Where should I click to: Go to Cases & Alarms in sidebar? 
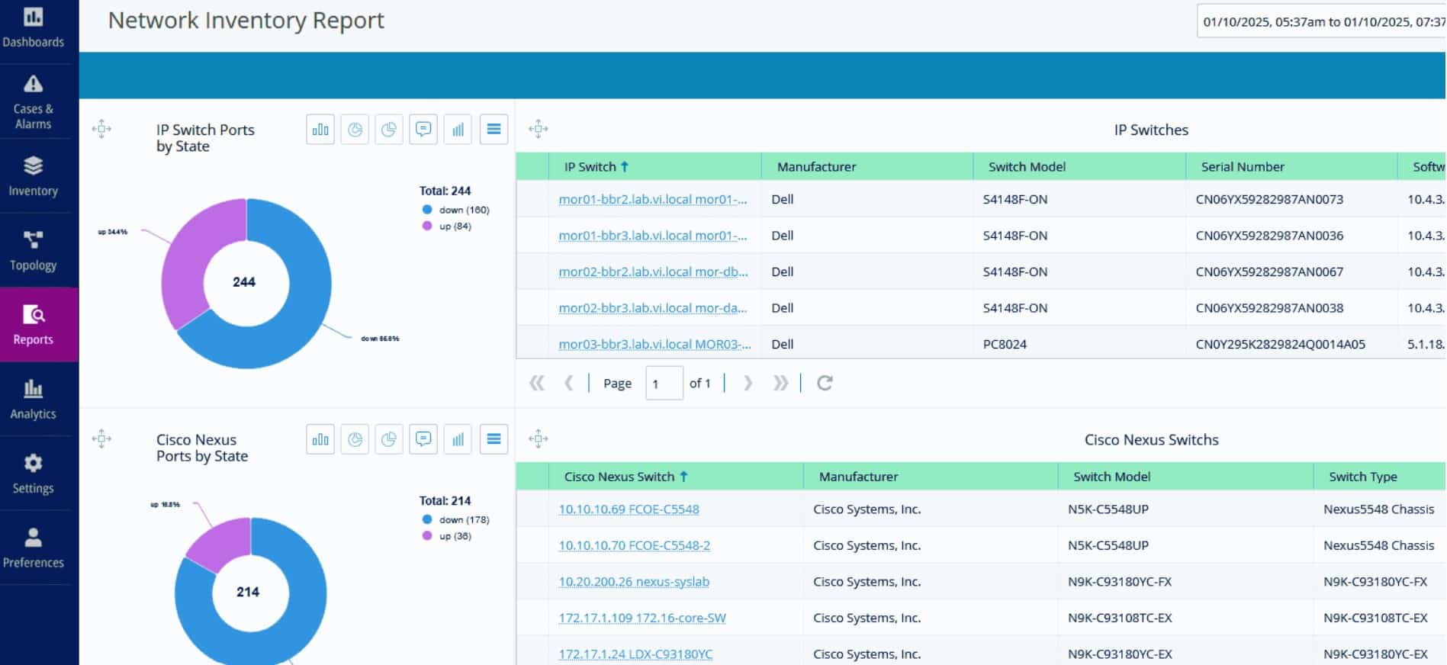point(34,101)
